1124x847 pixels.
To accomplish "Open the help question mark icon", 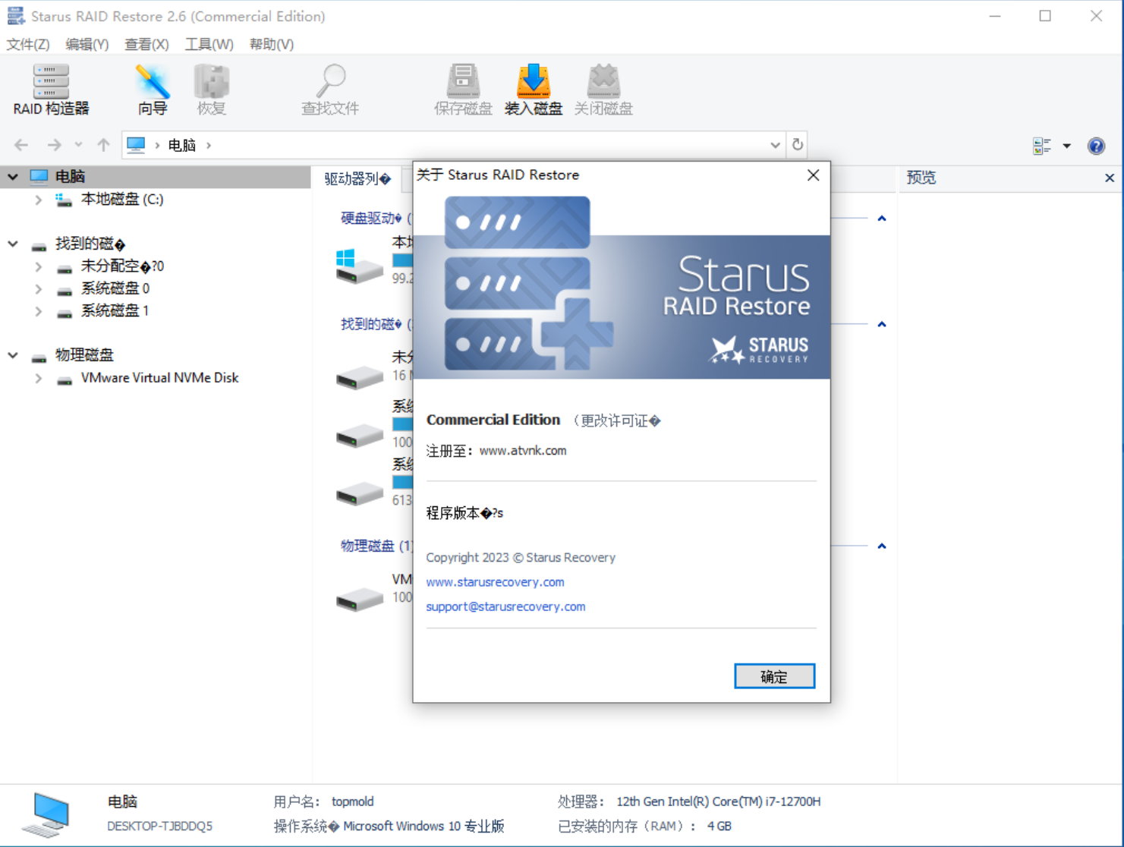I will coord(1096,146).
